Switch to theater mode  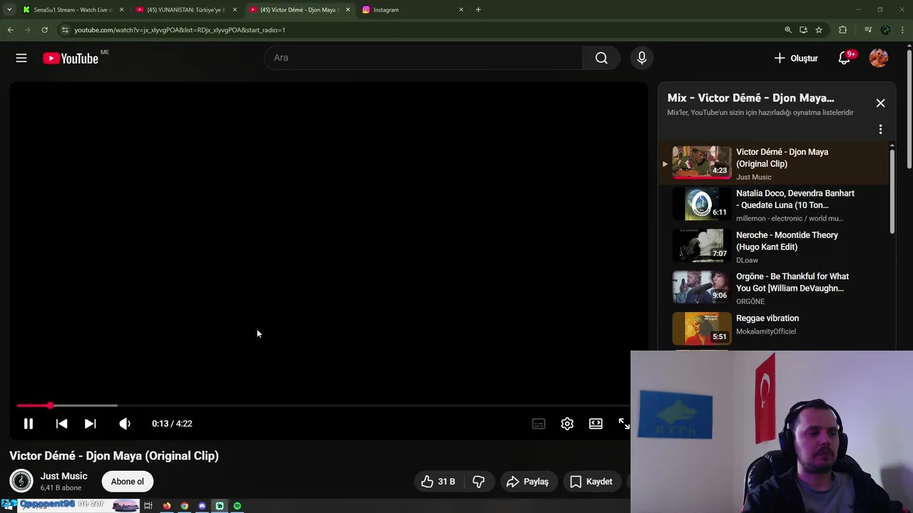point(596,423)
